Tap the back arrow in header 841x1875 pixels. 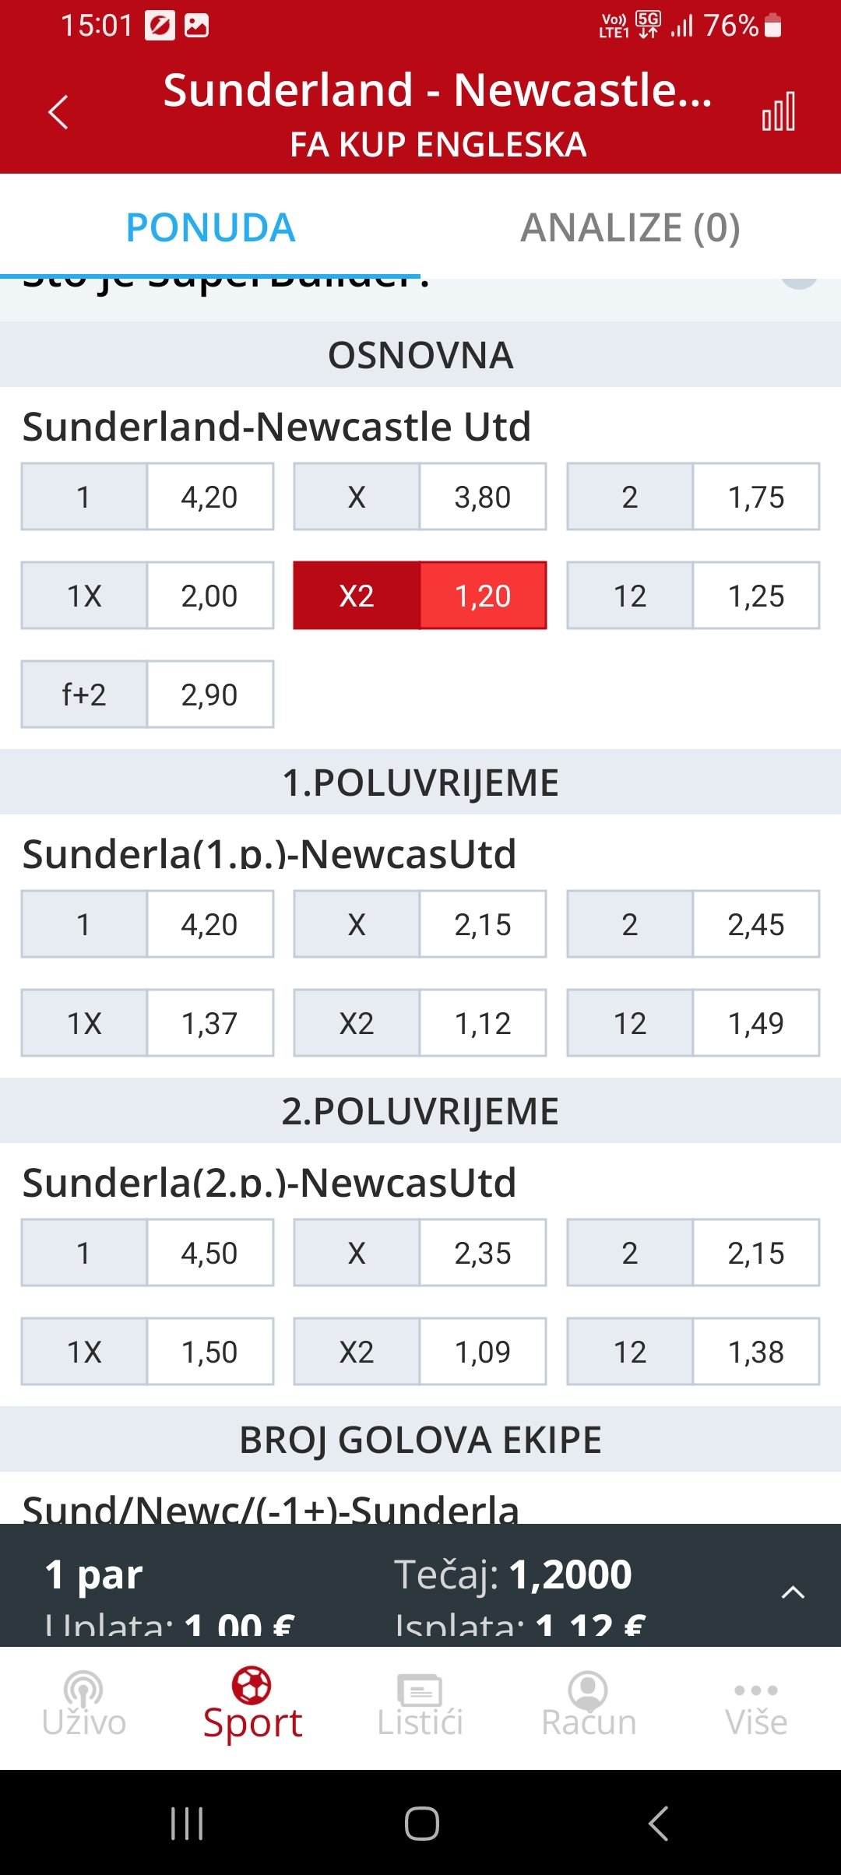(58, 112)
